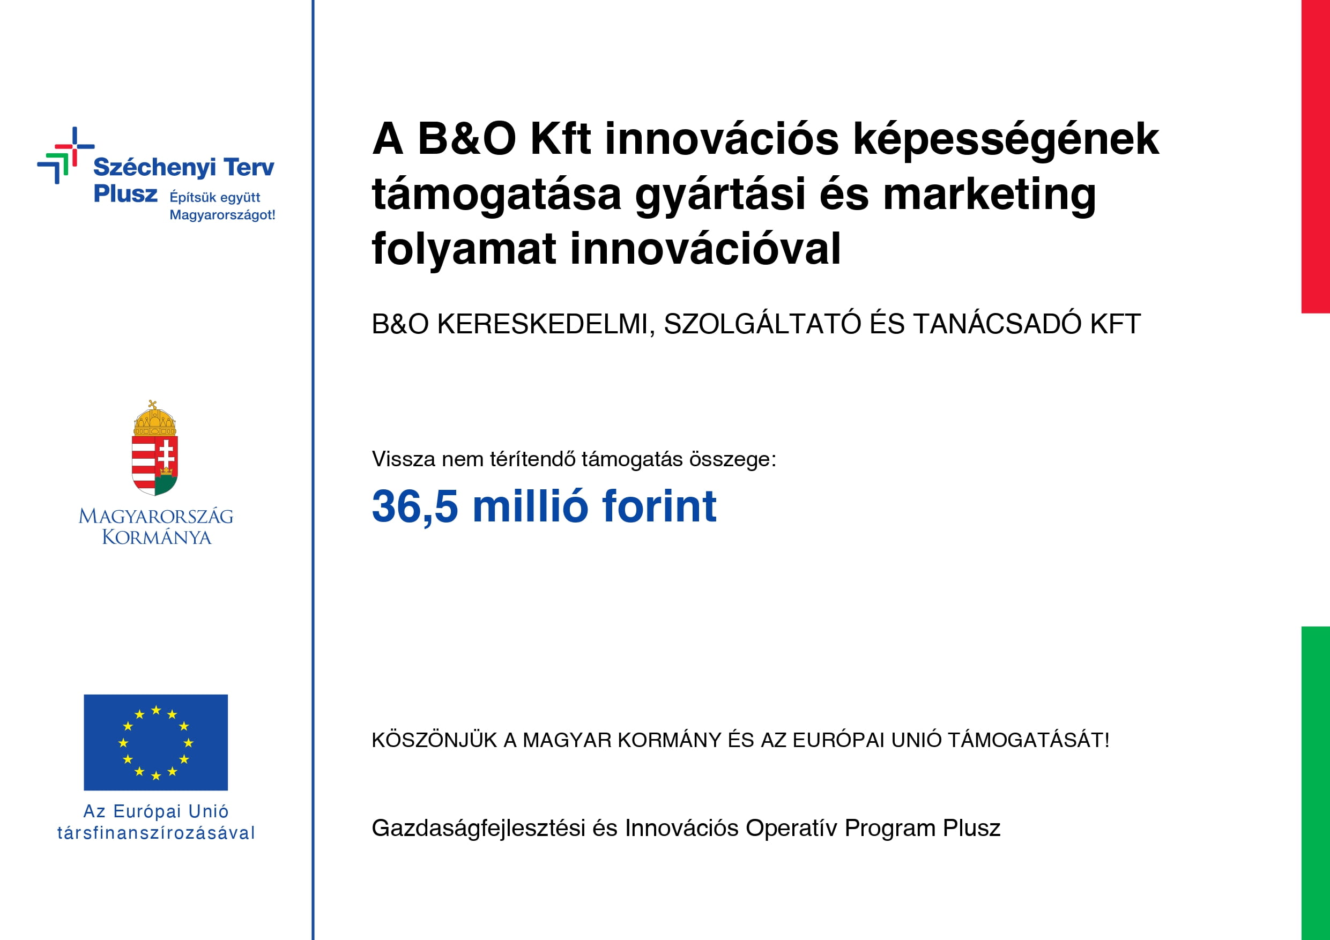Click the Magyarország Kormánya caption

156,526
